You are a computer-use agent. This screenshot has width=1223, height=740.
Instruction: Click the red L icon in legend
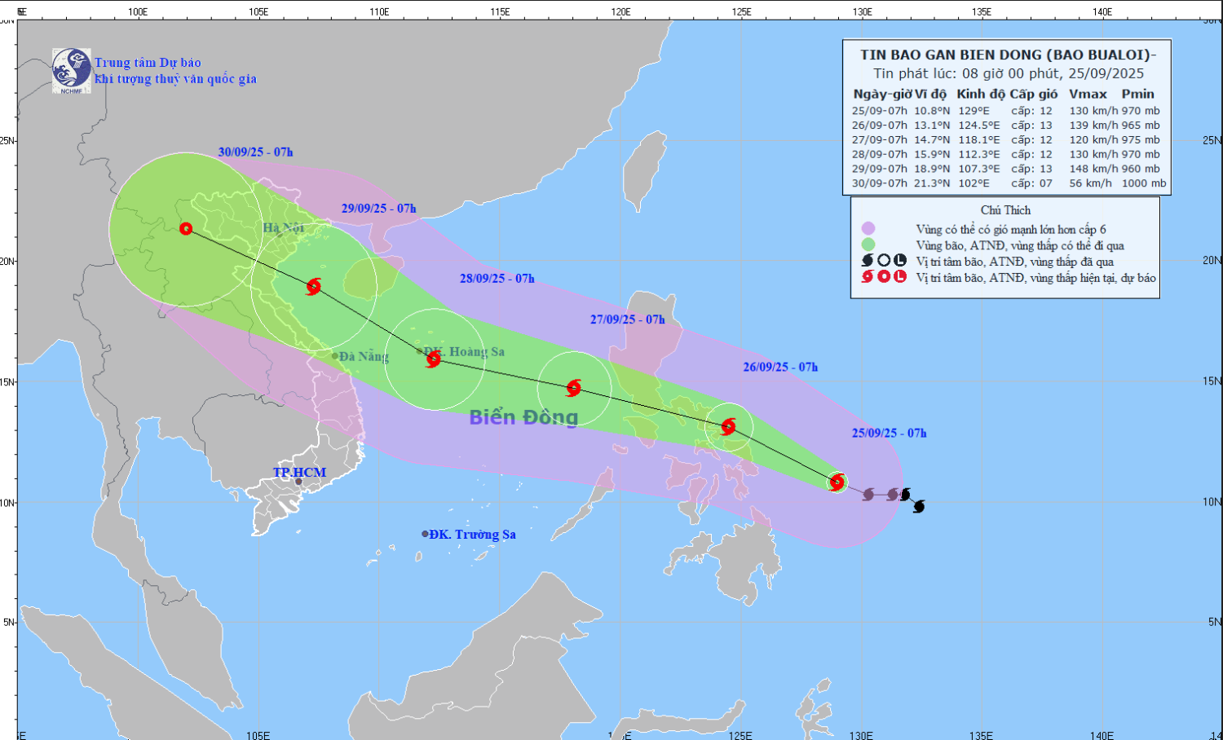(900, 277)
